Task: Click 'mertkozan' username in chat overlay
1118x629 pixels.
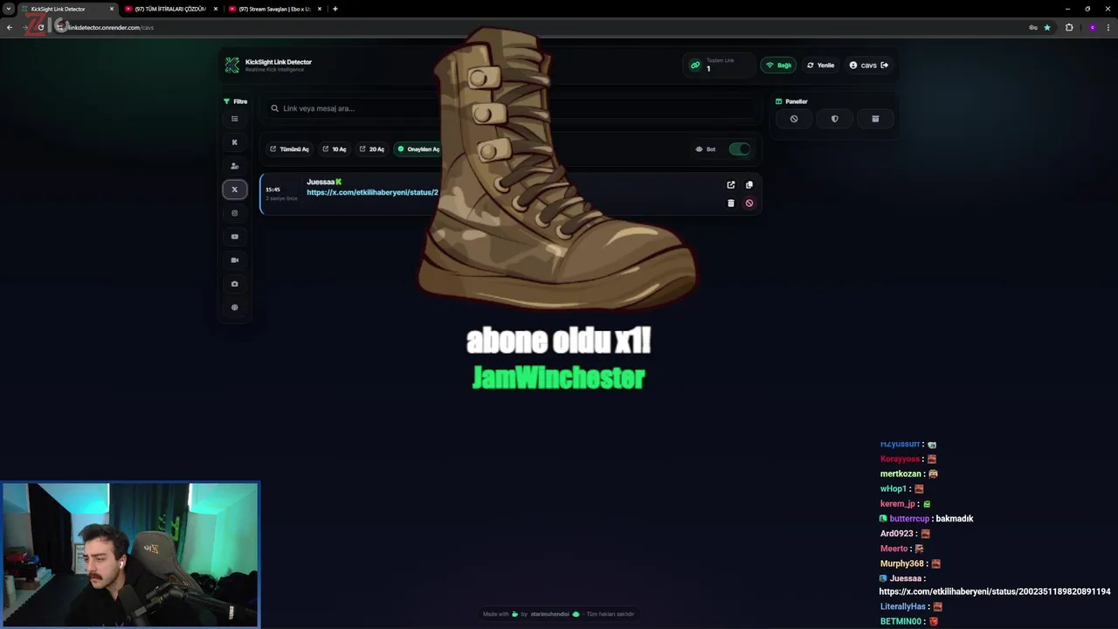Action: 901,473
